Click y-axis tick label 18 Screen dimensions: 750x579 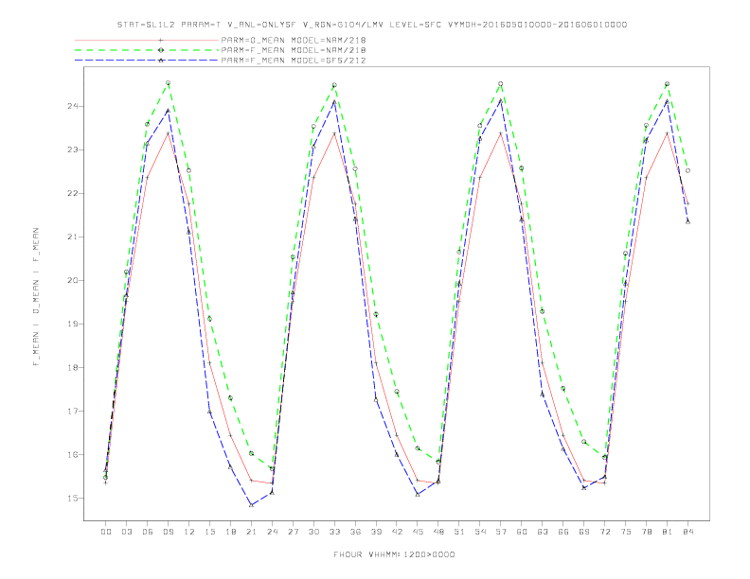coord(72,367)
